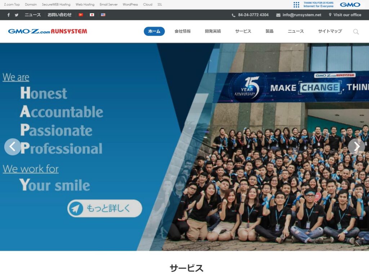Open the ニュース item in main navigation

(x=296, y=31)
